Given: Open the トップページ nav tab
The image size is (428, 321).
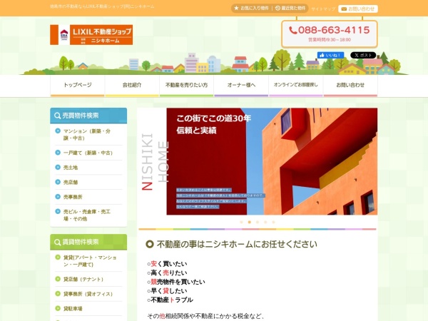Looking at the screenshot, I should [78, 86].
